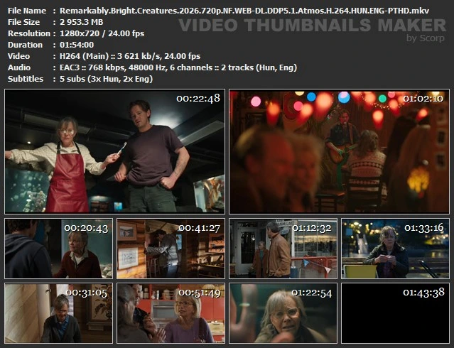Viewport: 454px width, 348px height.
Task: Click the Resolution label
Action: (x=29, y=33)
